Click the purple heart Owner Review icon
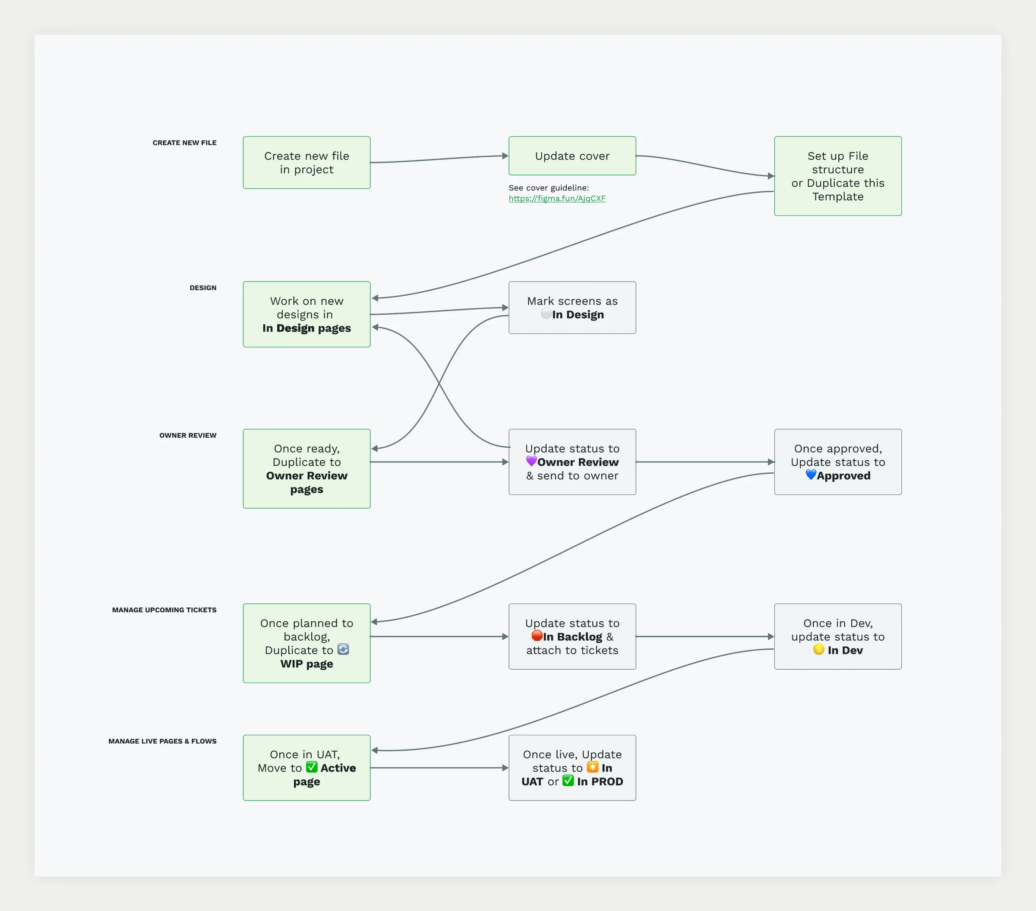This screenshot has height=911, width=1036. pos(531,462)
